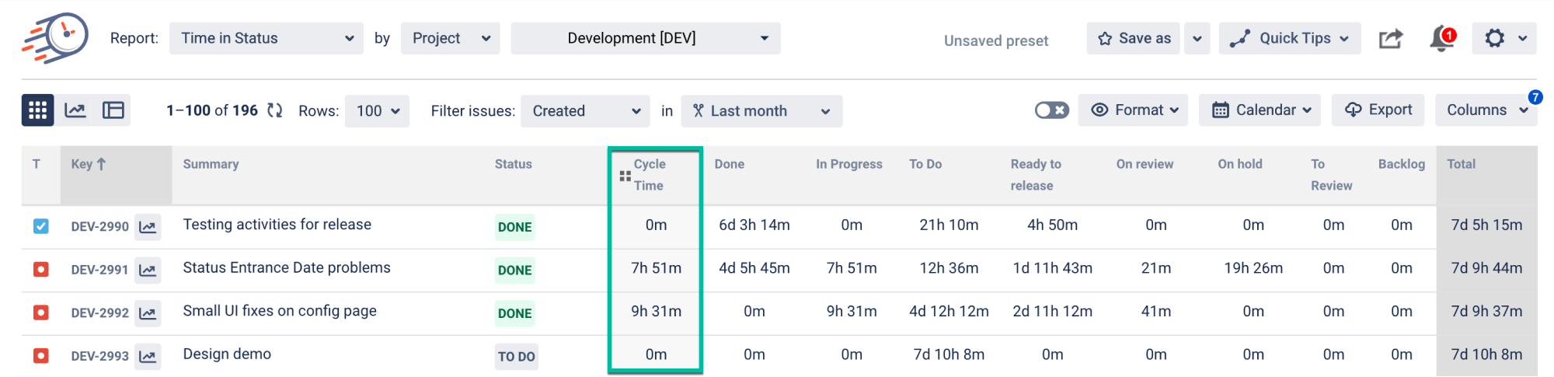Click the Cycle Time column header

(650, 175)
